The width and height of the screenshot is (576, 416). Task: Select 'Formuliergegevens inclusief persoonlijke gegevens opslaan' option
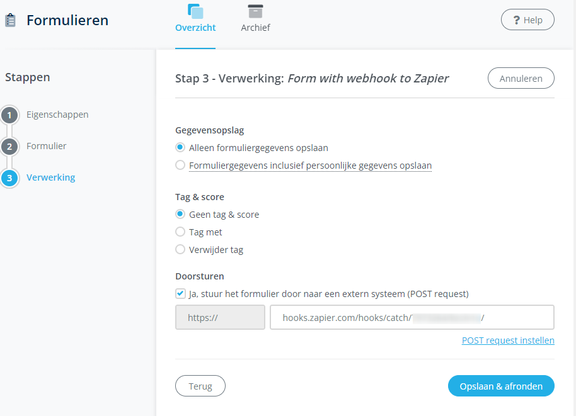tap(181, 166)
